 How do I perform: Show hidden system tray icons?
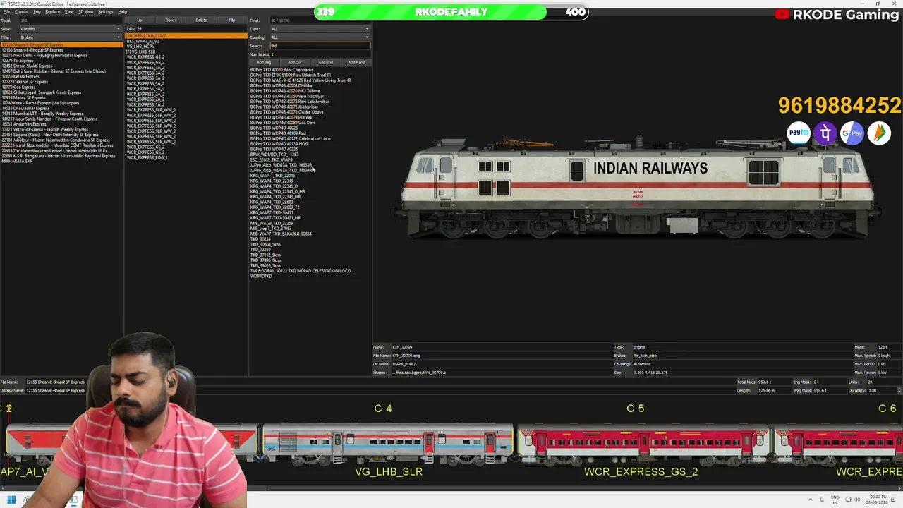[811, 500]
